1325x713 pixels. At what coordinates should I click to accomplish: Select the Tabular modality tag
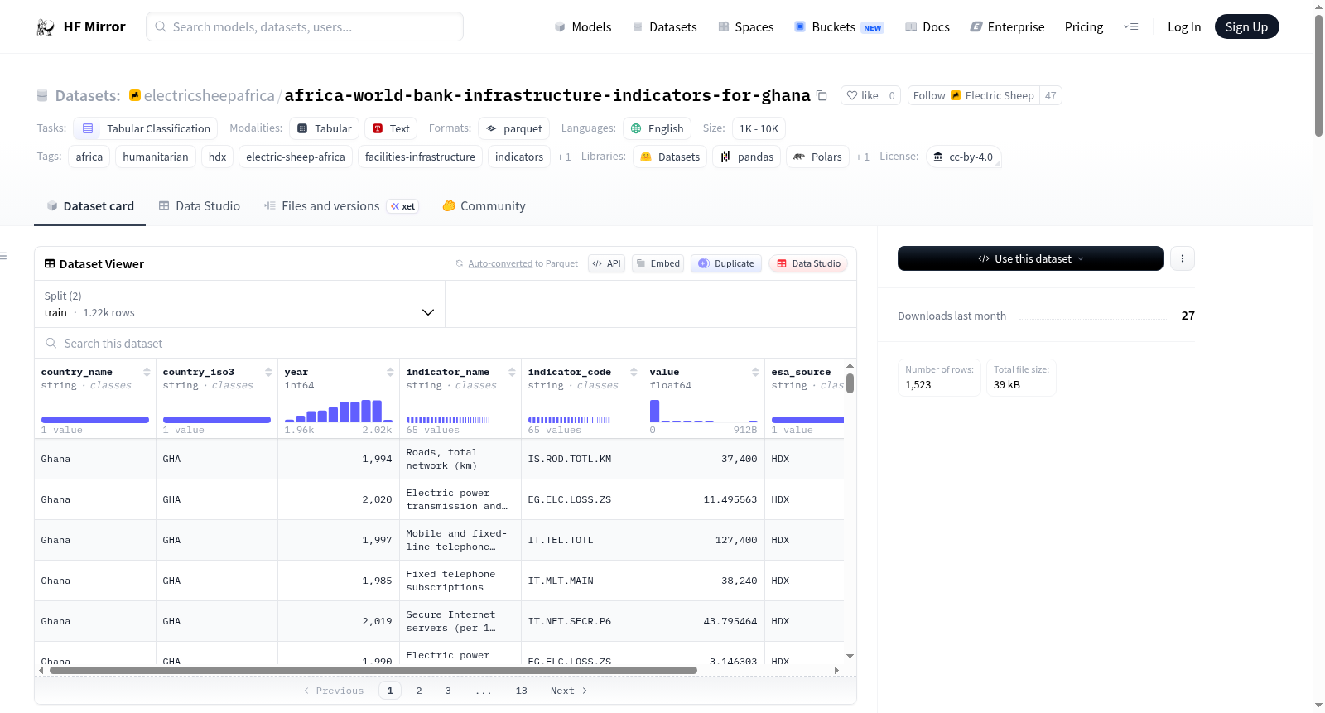tap(324, 128)
